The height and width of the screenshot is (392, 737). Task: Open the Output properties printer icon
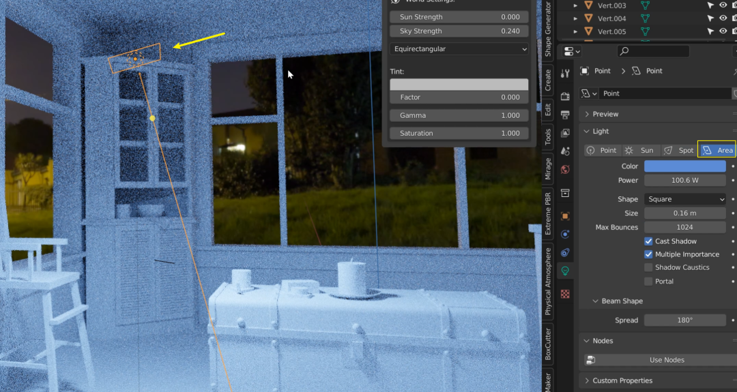point(566,115)
